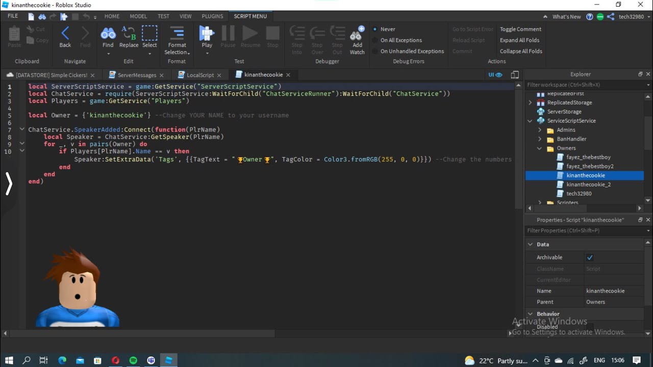
Task: Select On All Exceptions option
Action: 397,40
